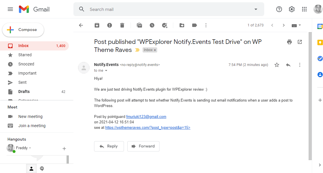Click the search magnifier icon

(x=81, y=9)
